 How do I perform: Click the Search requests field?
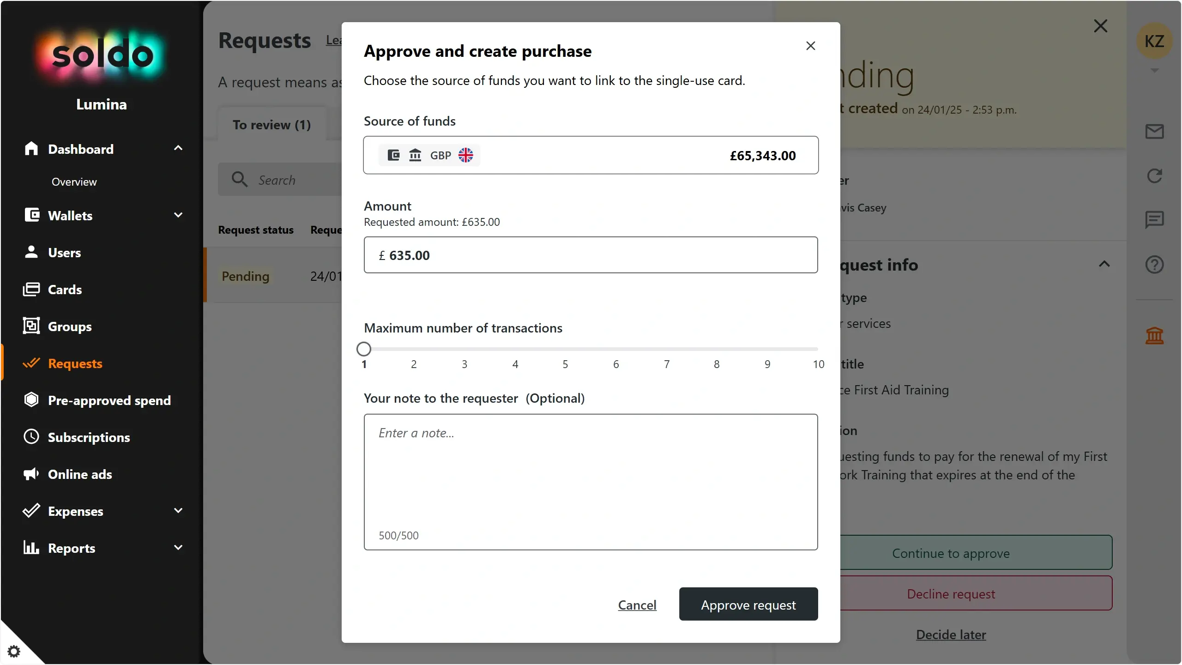(x=280, y=179)
